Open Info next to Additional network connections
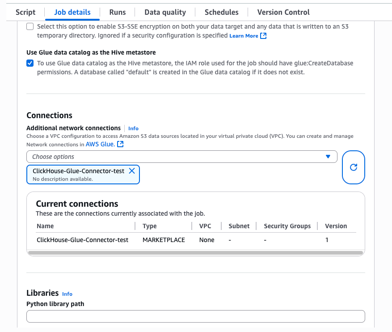 tap(133, 128)
